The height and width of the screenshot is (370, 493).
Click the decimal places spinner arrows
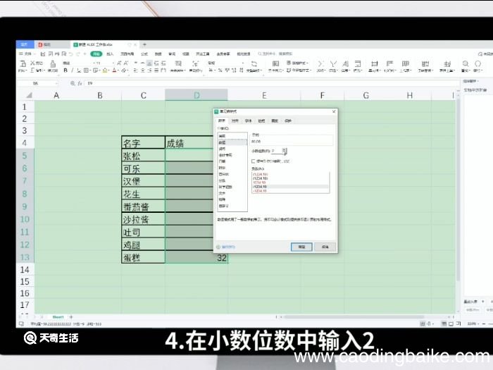tap(285, 151)
